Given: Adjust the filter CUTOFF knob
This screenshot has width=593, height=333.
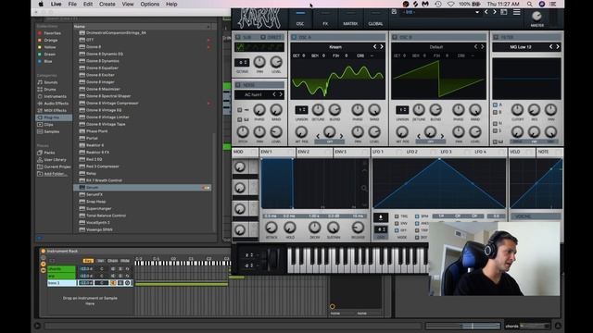Looking at the screenshot, I should (517, 110).
